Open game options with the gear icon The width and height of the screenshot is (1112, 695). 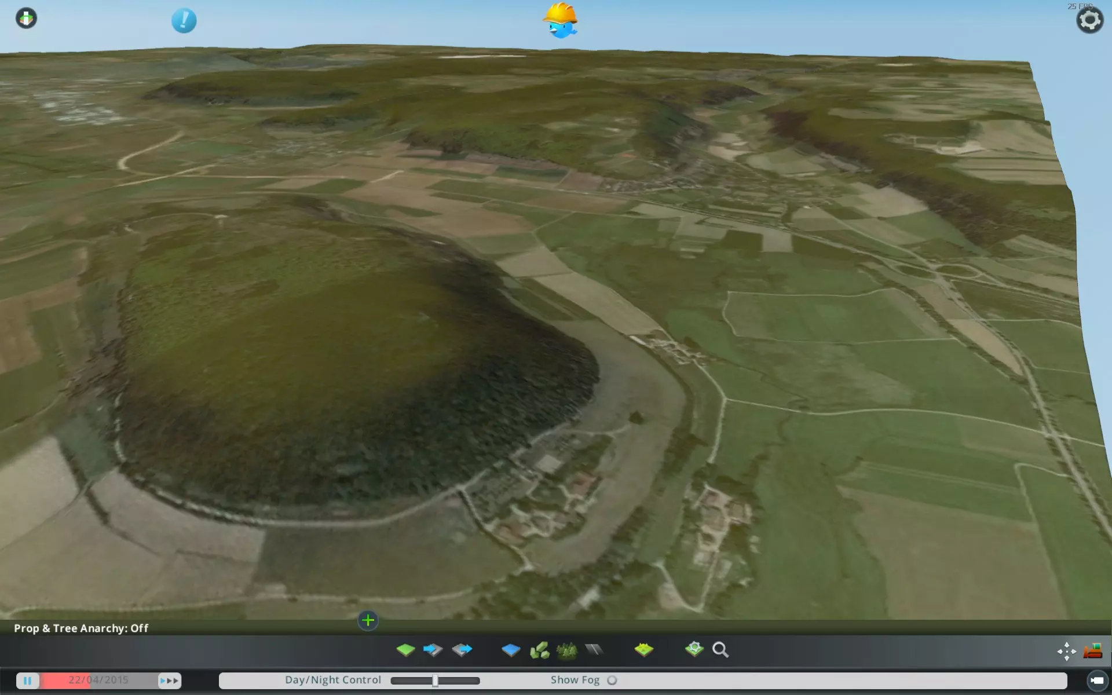coord(1089,20)
